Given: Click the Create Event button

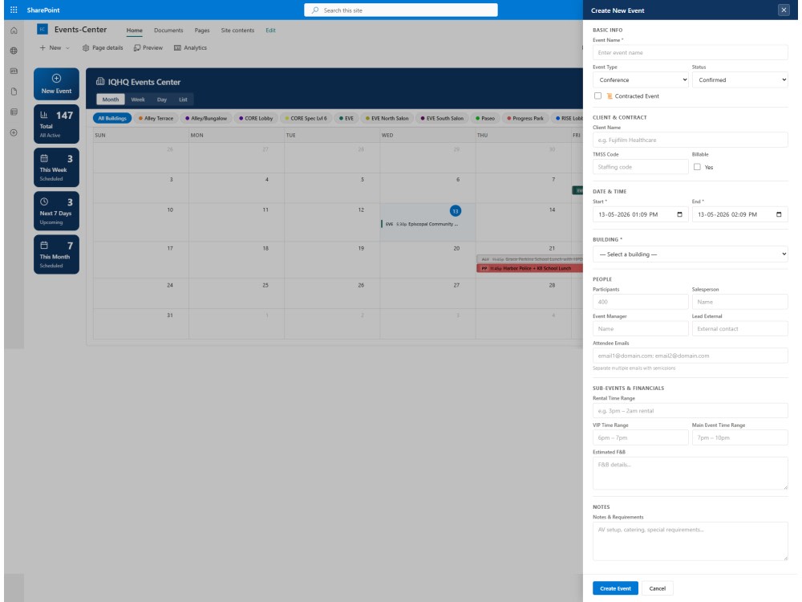Looking at the screenshot, I should pyautogui.click(x=615, y=588).
